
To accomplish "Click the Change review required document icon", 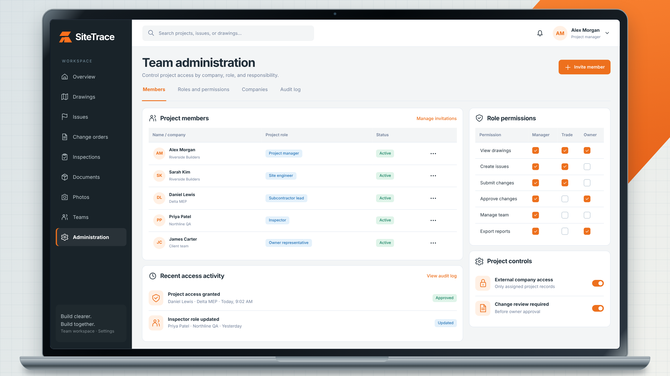I will tap(483, 308).
